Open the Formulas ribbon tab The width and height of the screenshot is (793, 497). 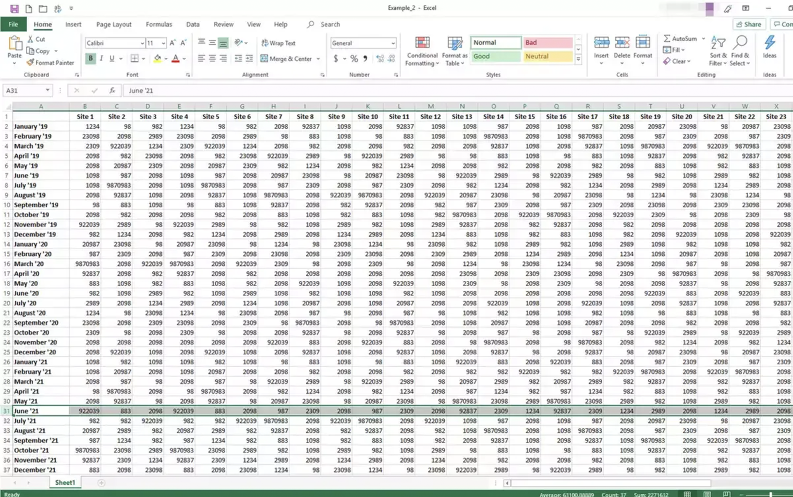(158, 24)
